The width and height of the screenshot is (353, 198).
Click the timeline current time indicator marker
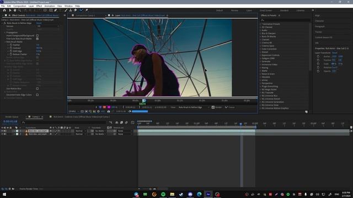click(x=240, y=124)
